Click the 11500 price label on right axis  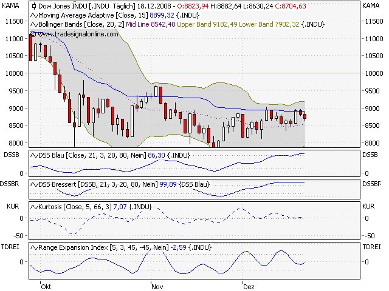pos(374,21)
